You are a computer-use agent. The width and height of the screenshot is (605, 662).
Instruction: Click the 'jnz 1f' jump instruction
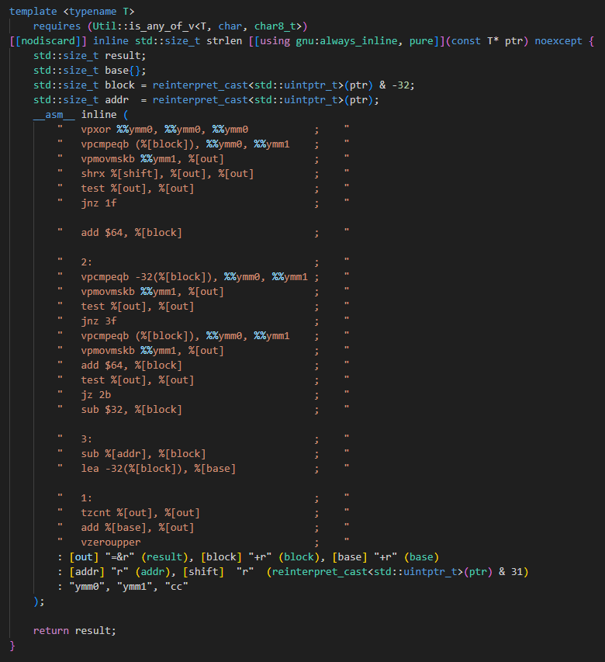99,203
